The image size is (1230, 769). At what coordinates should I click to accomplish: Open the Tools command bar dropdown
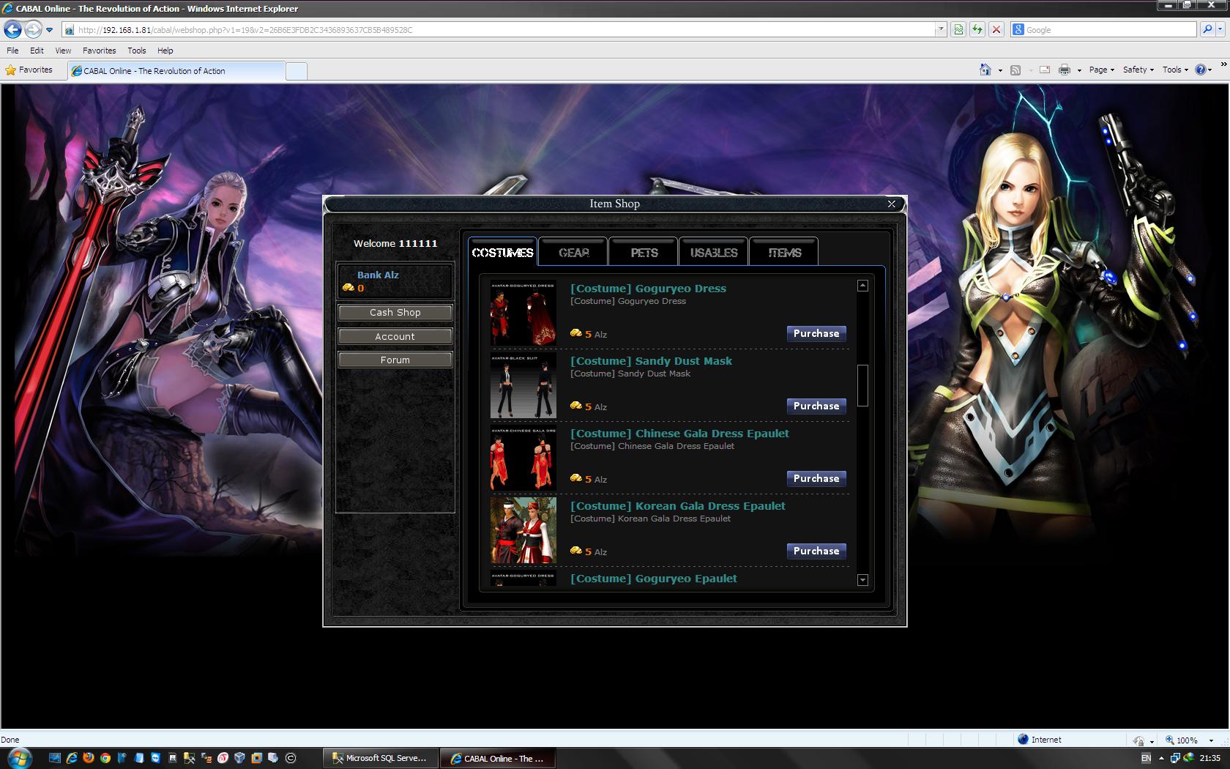tap(1175, 70)
